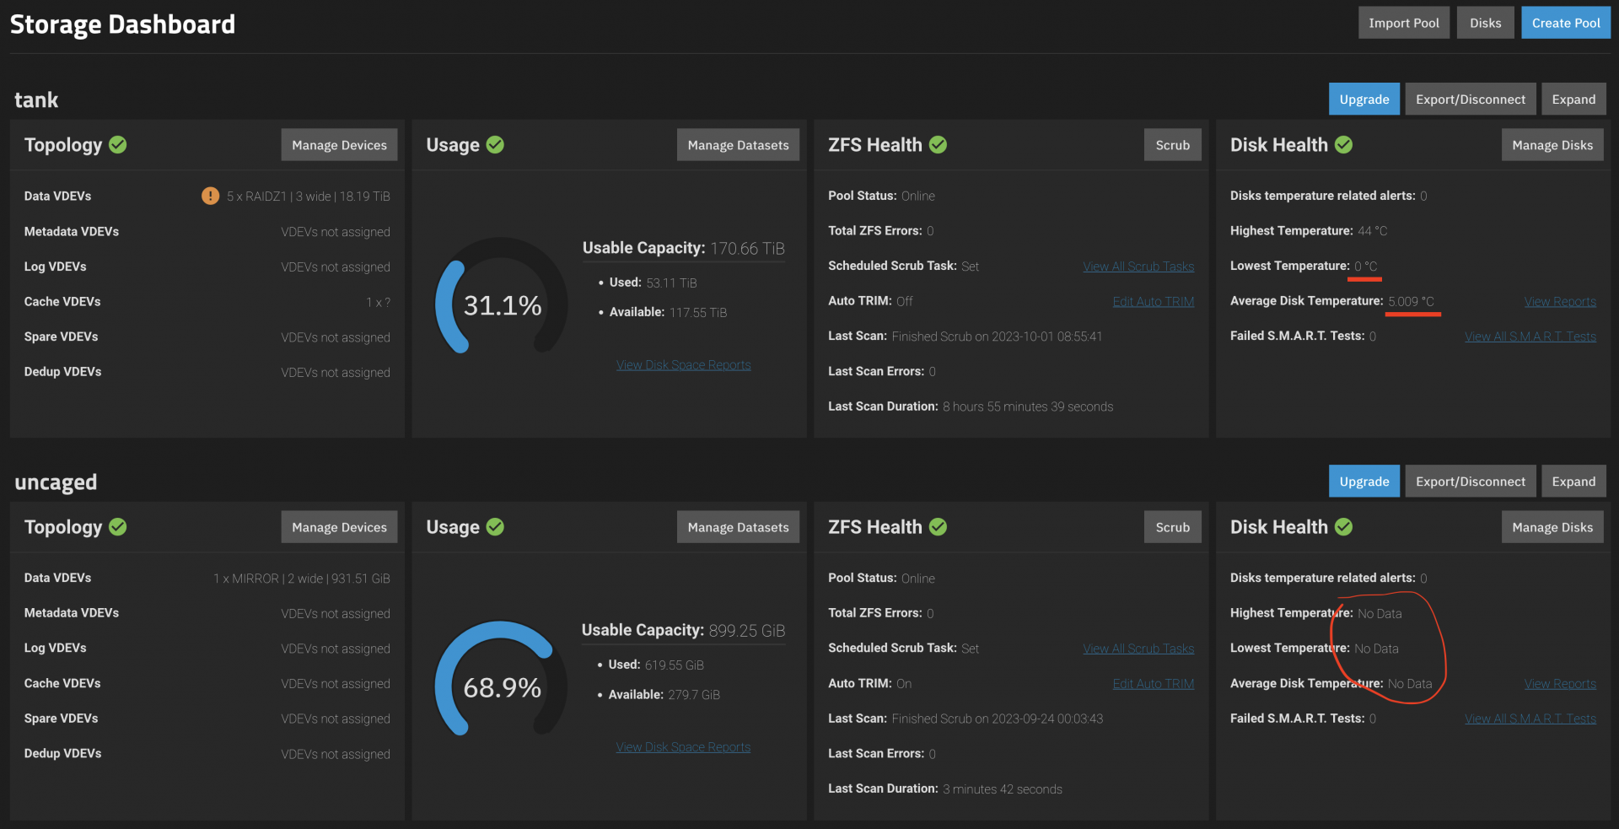This screenshot has height=829, width=1619.
Task: Click the Create Pool button
Action: (1565, 23)
